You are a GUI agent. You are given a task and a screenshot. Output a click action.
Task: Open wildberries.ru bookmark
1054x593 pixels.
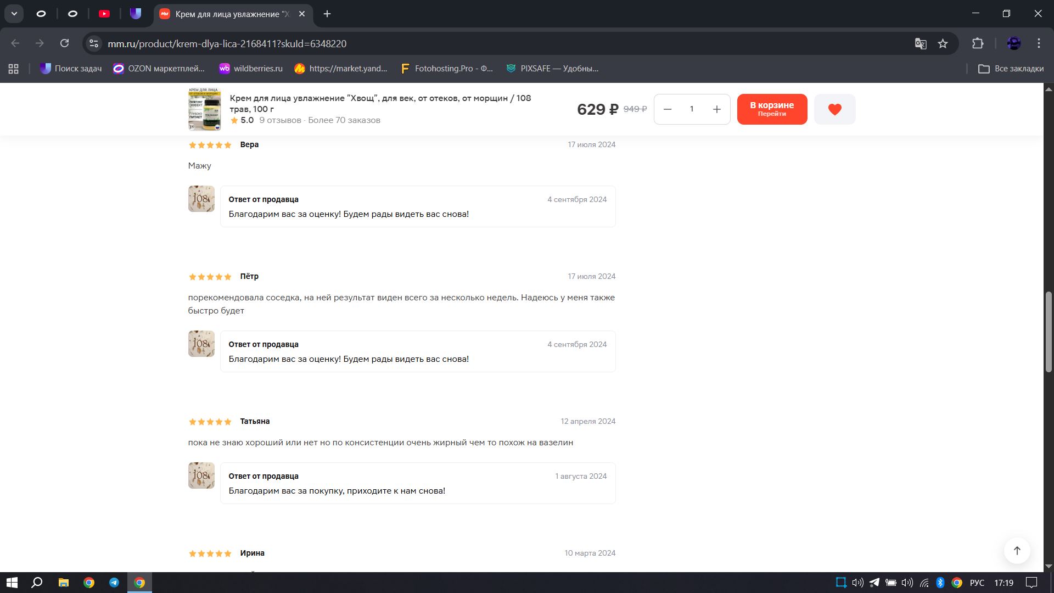pyautogui.click(x=251, y=69)
